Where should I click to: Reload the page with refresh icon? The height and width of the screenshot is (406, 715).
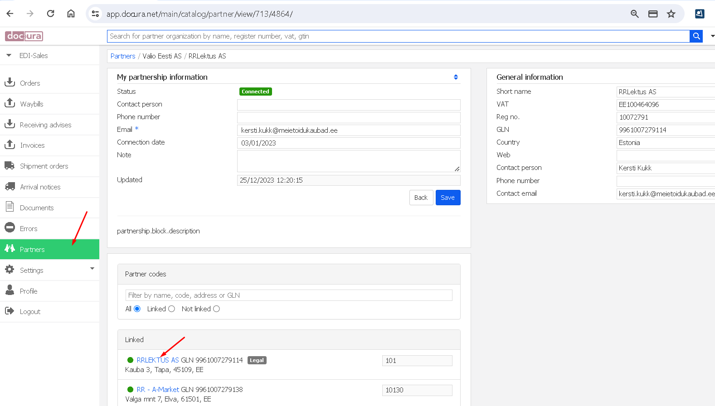[x=50, y=14]
